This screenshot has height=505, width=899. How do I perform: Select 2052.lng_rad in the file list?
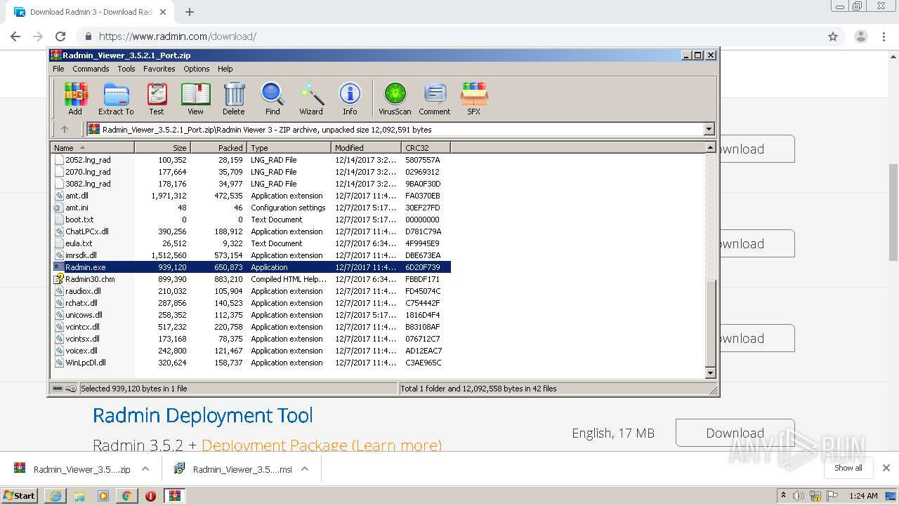[x=252, y=160]
